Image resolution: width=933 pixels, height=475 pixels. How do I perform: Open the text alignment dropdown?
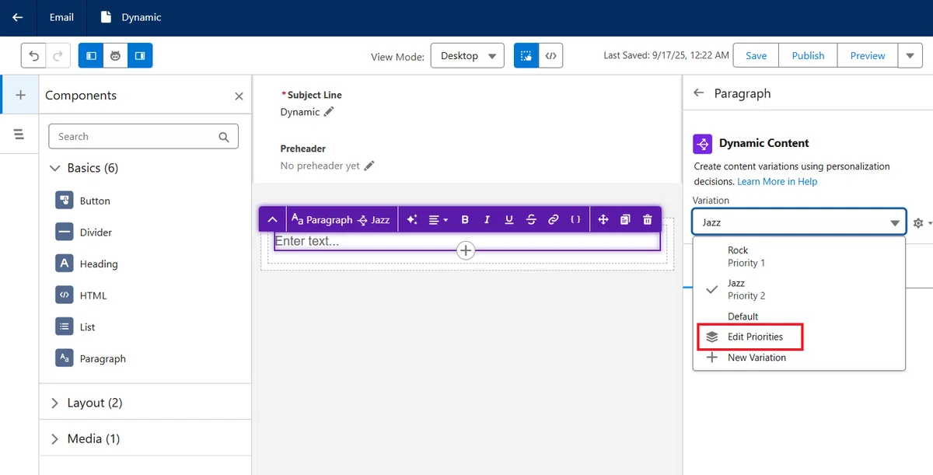(439, 220)
